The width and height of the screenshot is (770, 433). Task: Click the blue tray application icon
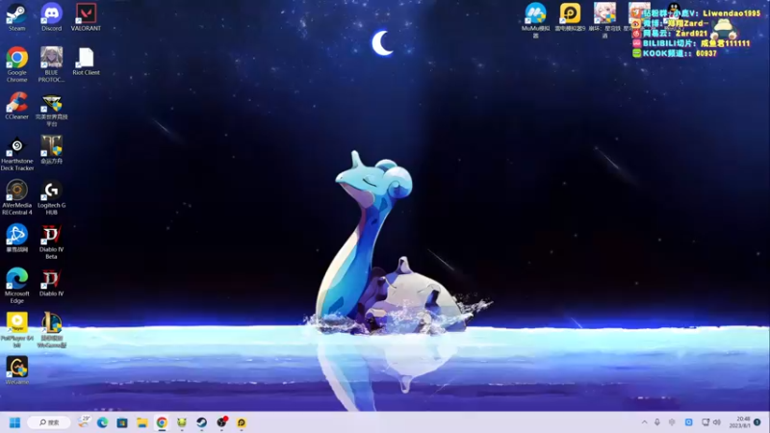click(x=688, y=422)
